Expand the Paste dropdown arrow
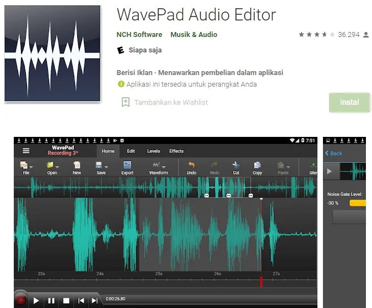 288,167
